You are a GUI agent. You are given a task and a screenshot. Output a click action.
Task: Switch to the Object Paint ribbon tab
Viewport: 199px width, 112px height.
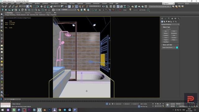(x=38, y=13)
